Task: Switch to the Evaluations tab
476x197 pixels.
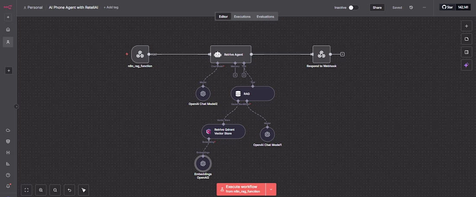Action: coord(265,17)
